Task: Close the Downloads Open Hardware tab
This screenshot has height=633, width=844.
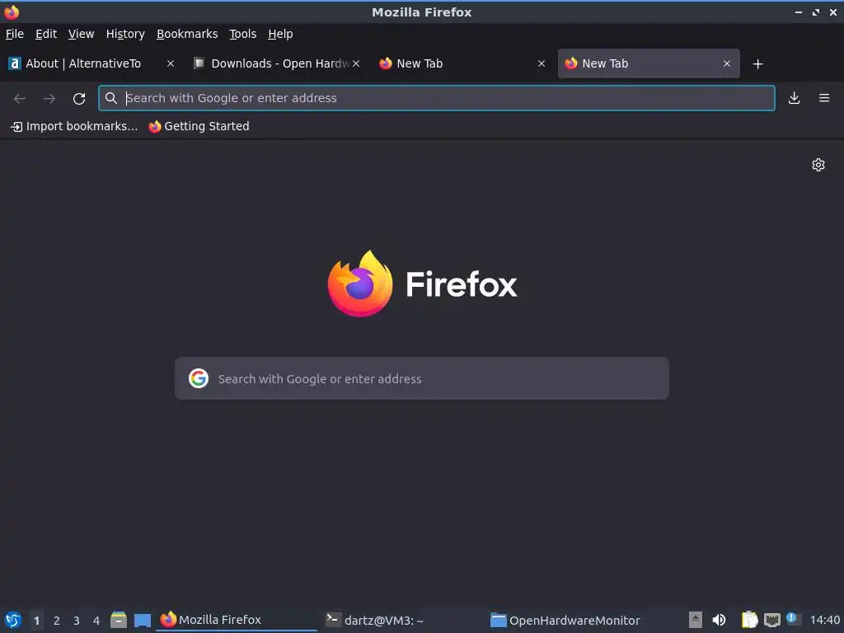Action: [x=356, y=63]
